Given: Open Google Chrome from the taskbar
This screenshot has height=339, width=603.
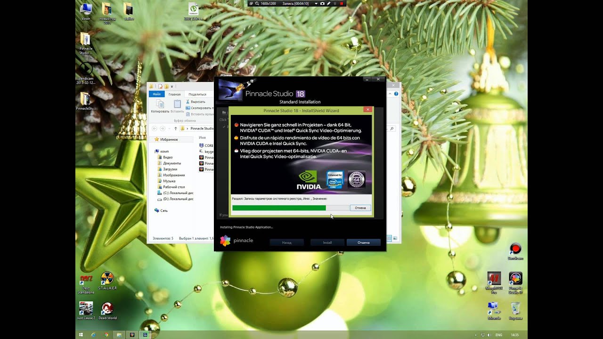Looking at the screenshot, I should pos(106,335).
